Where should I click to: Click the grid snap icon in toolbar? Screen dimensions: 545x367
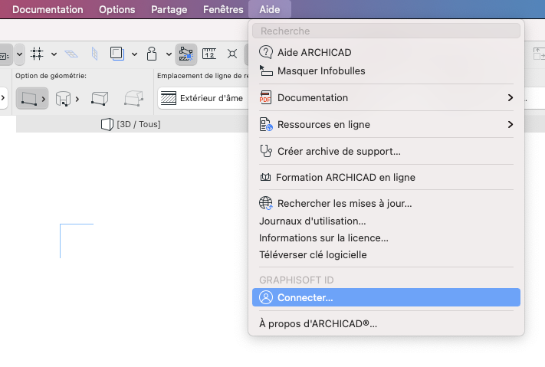pyautogui.click(x=37, y=54)
